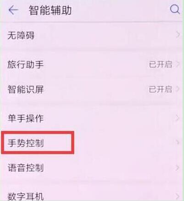Viewport: 184px width, 201px height.
Task: Open the 语音控制 settings entry
Action: tap(92, 167)
